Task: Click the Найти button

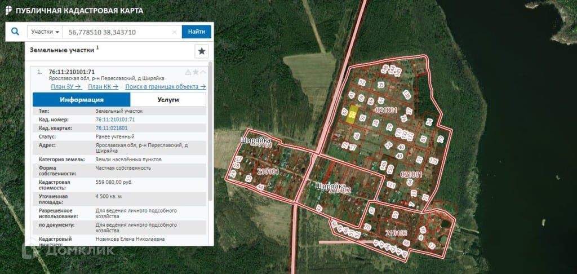Action: coord(197,32)
